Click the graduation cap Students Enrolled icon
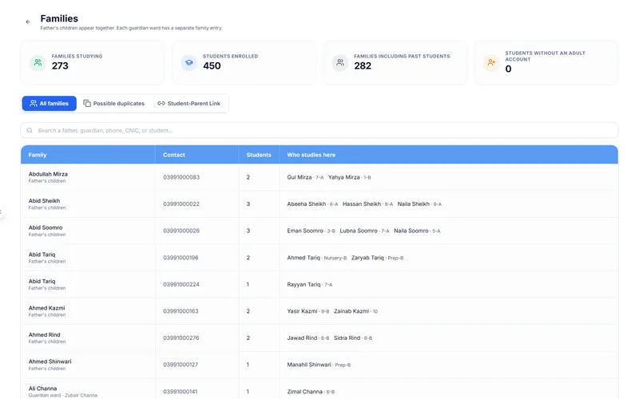Screen dimensions: 639x399 pyautogui.click(x=189, y=63)
